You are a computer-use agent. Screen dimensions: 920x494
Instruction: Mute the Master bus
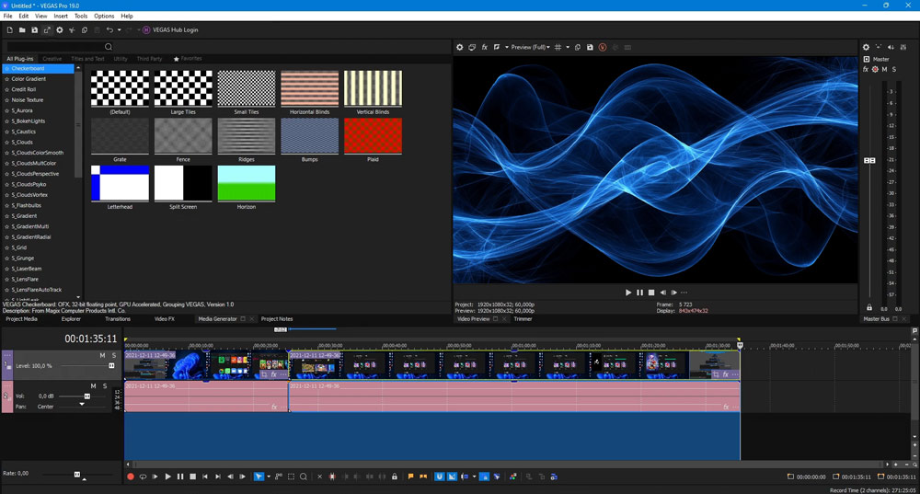click(885, 69)
